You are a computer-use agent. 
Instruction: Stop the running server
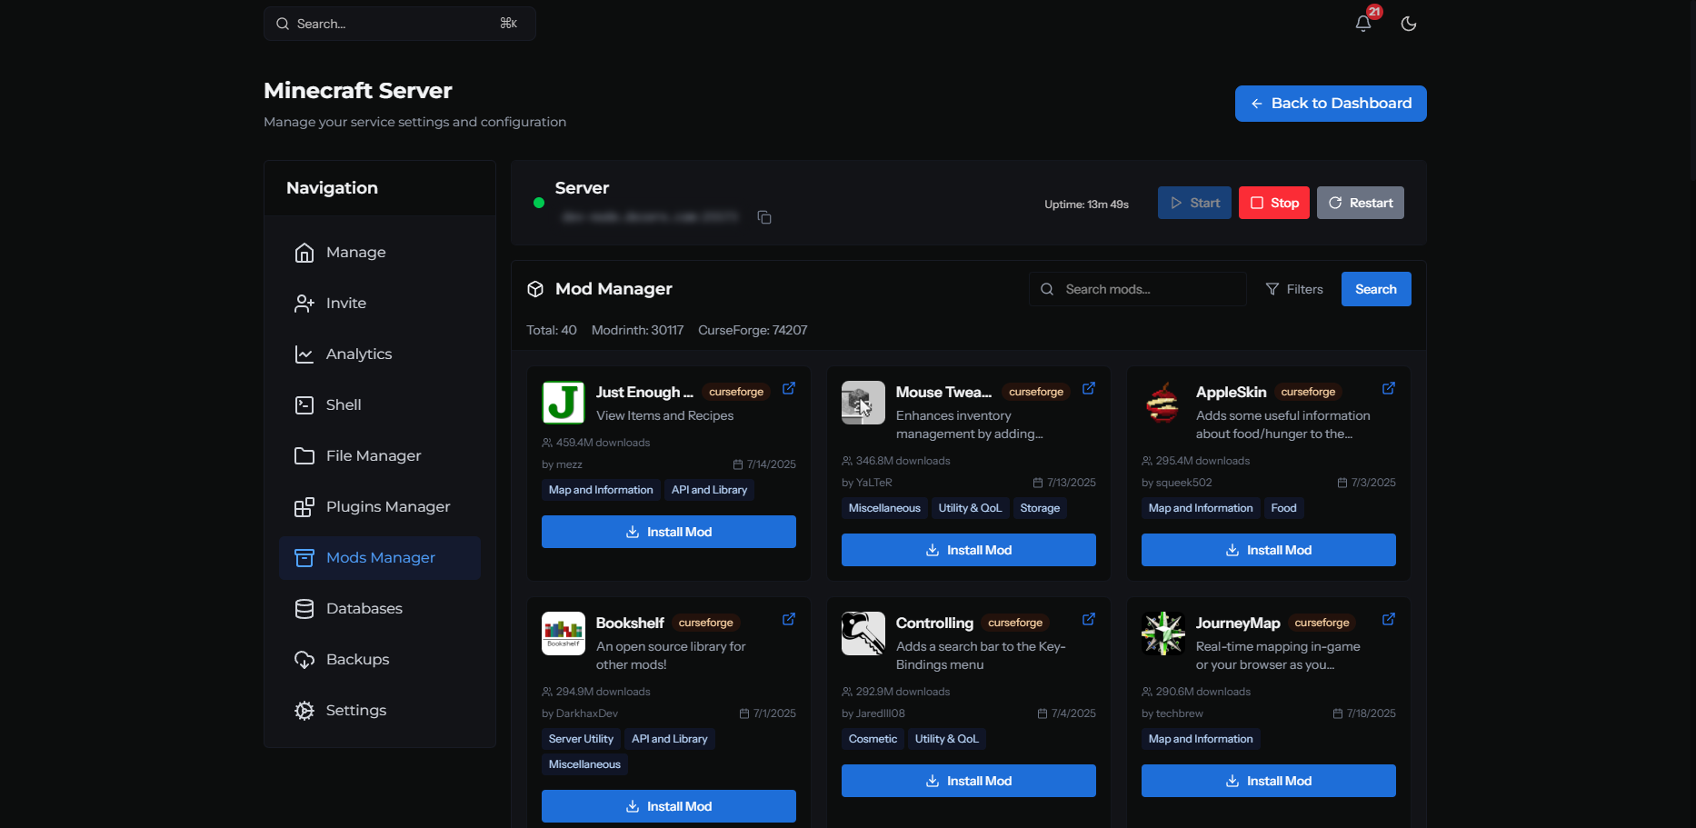1274,203
